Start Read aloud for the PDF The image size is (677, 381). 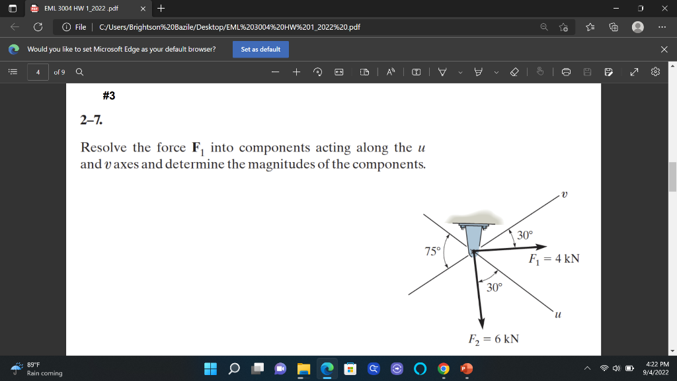(390, 71)
